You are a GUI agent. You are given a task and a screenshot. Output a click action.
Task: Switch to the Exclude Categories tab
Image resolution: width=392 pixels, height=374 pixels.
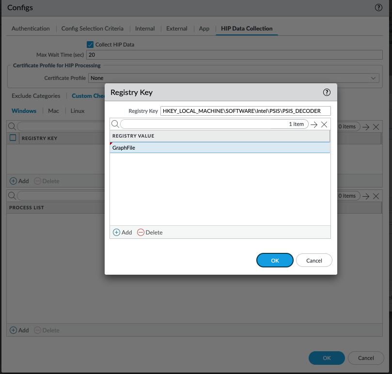click(x=35, y=95)
